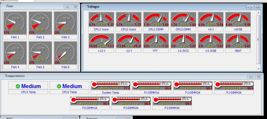Click Voltages panel scrollbar up arrow
Image resolution: width=267 pixels, height=119 pixels.
(258, 13)
